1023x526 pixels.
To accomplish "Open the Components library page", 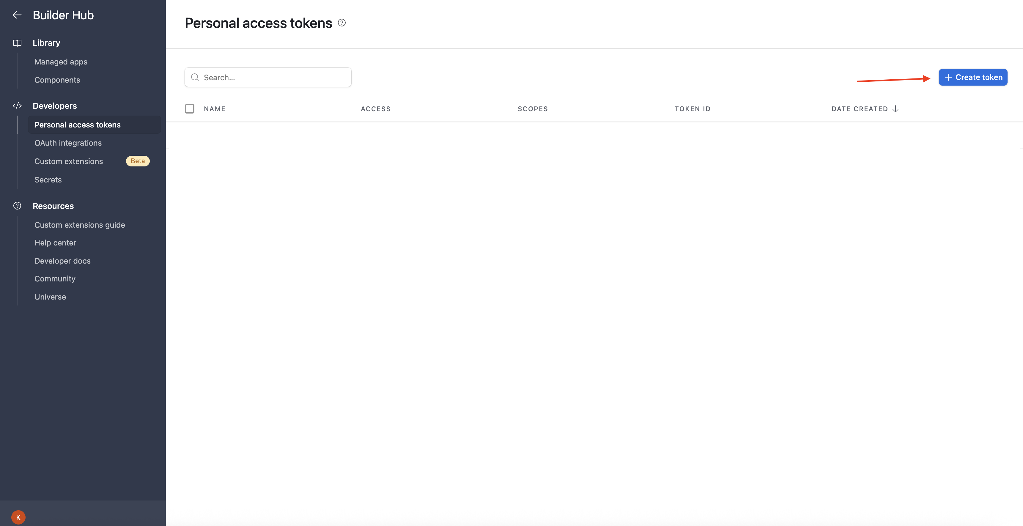I will click(57, 80).
